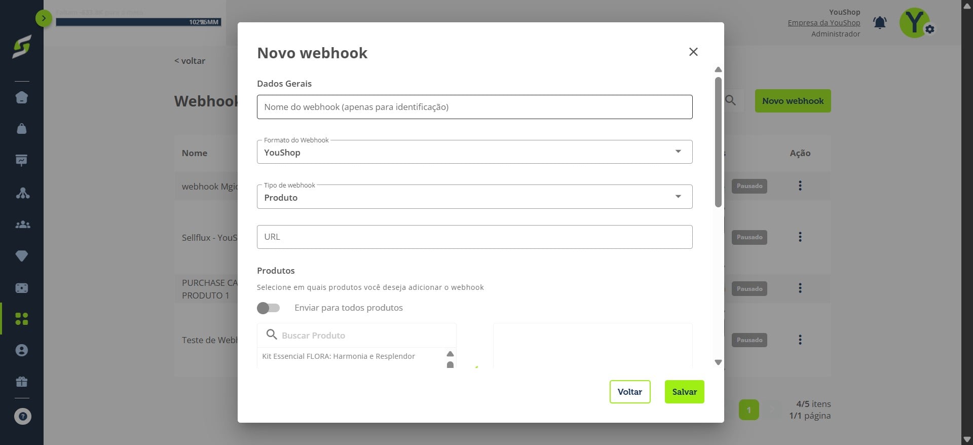Close the Novo webhook dialog
Viewport: 973px width, 445px height.
pos(693,52)
